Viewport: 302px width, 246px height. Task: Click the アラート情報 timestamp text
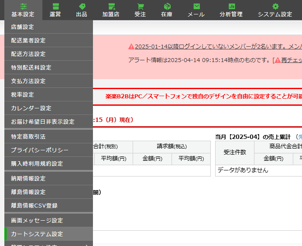(200, 60)
